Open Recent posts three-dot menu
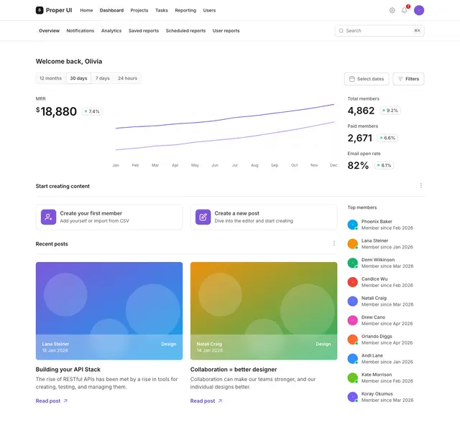This screenshot has height=435, width=460. pyautogui.click(x=333, y=243)
